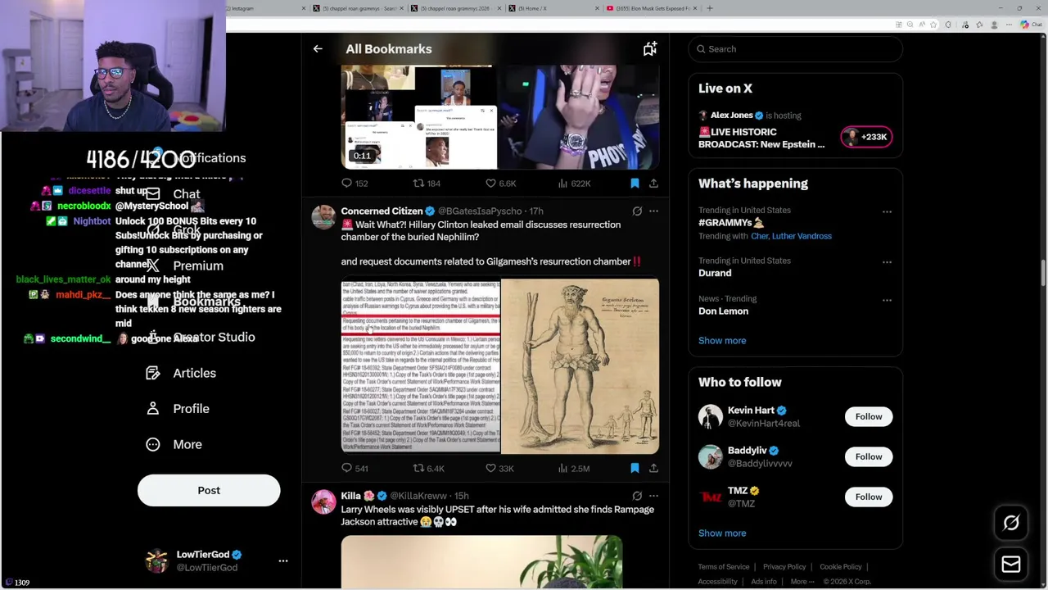Follow TMZ
This screenshot has width=1048, height=590.
(x=869, y=497)
